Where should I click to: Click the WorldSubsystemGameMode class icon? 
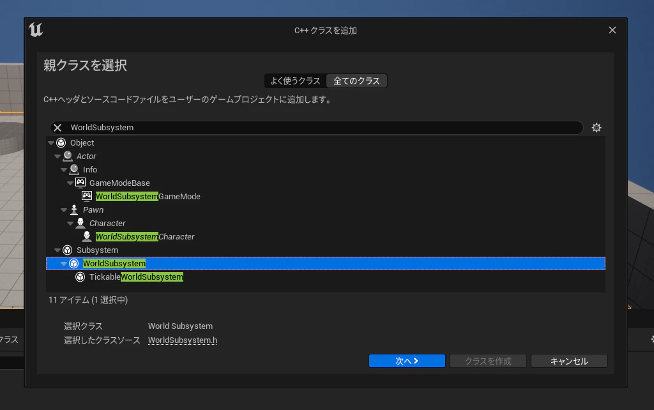(87, 196)
